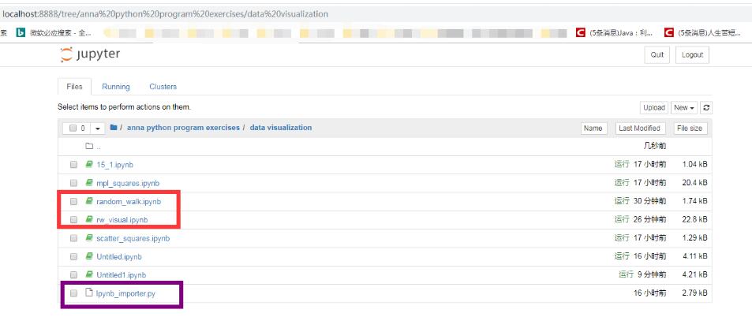Open the scatter_squares.ipynb notebook link
752x332 pixels.
coord(133,238)
